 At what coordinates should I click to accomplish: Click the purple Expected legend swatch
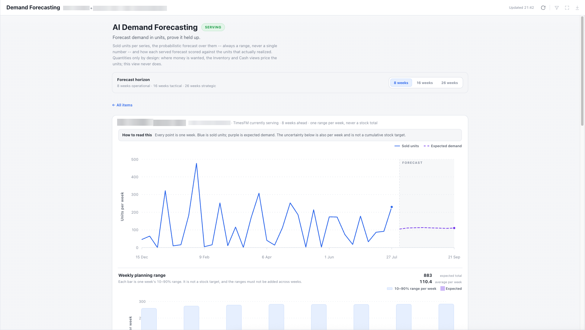point(443,289)
